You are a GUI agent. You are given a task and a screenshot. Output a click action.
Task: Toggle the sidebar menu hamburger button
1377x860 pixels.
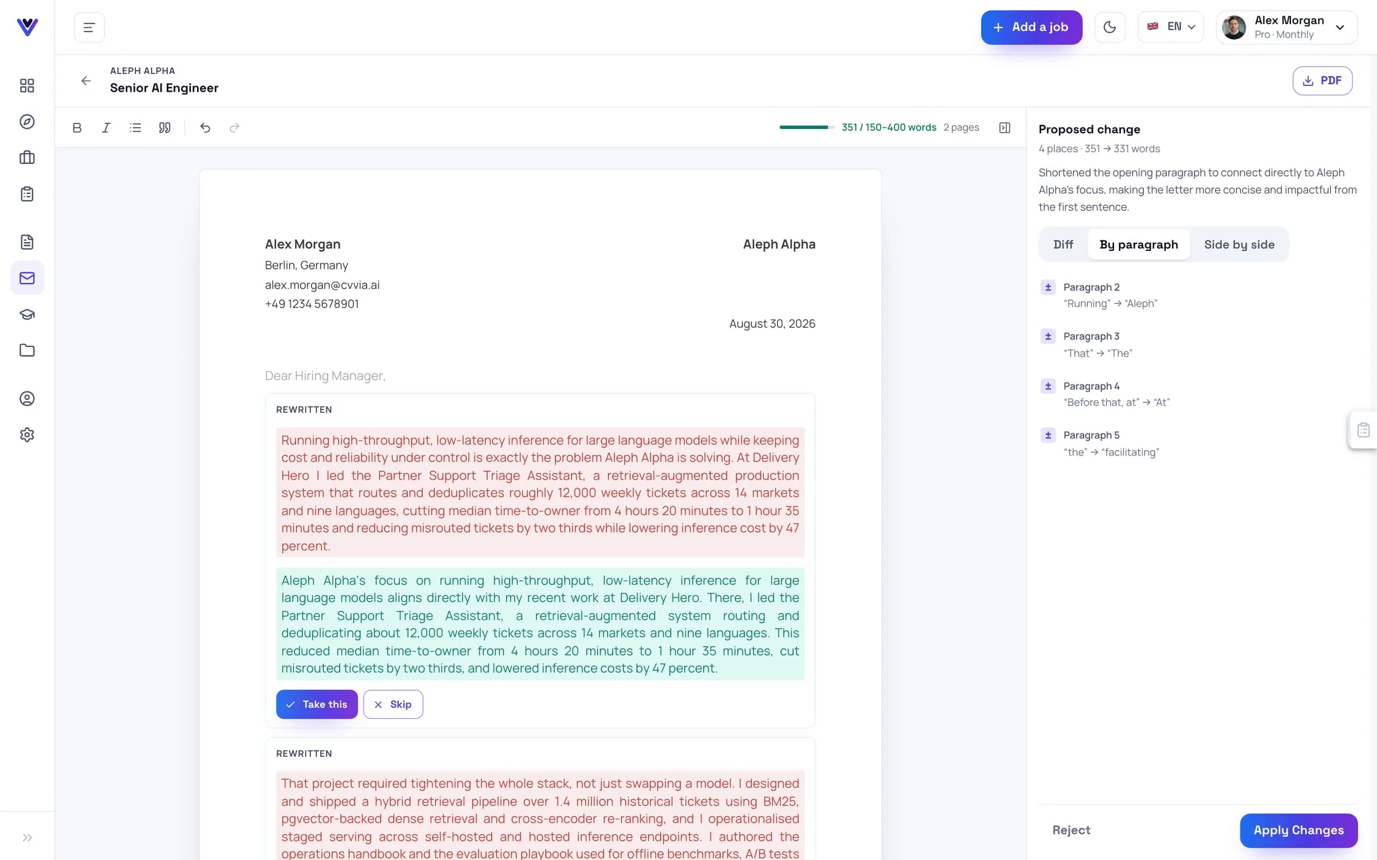click(89, 27)
